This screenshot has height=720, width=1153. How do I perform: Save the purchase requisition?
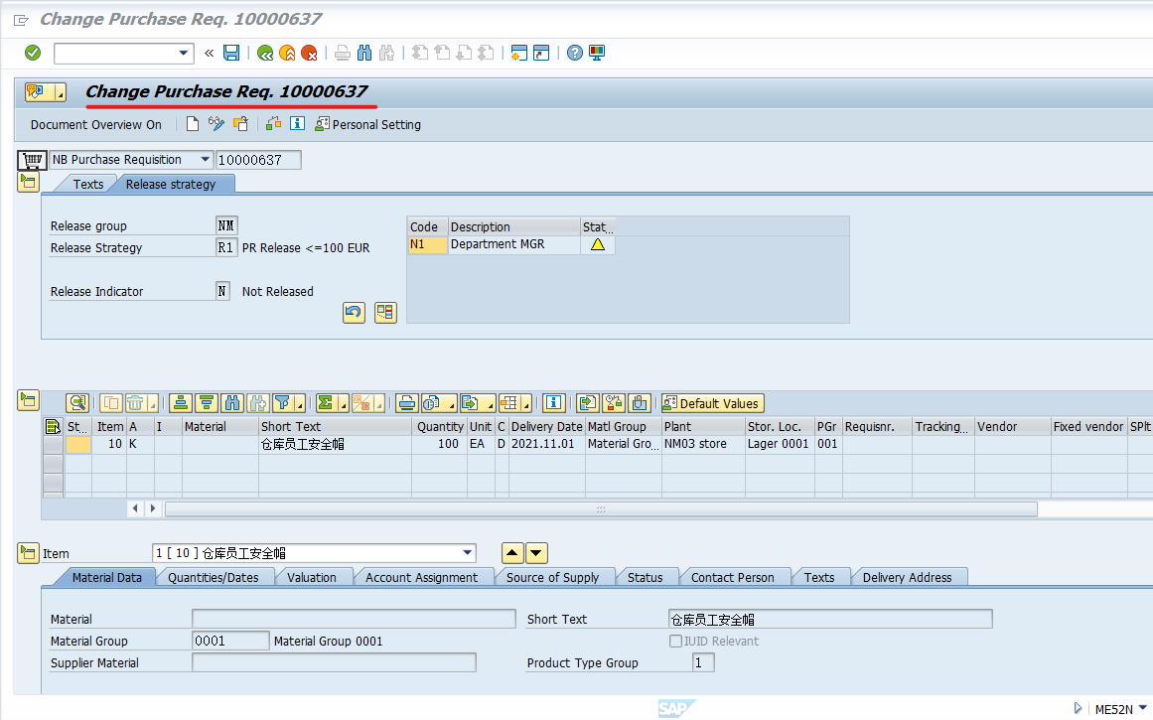point(231,52)
